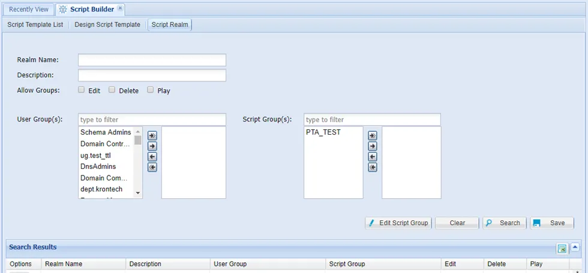Viewport: 588px width, 273px height.
Task: Select DnsAdmins in User Group list
Action: (106, 166)
